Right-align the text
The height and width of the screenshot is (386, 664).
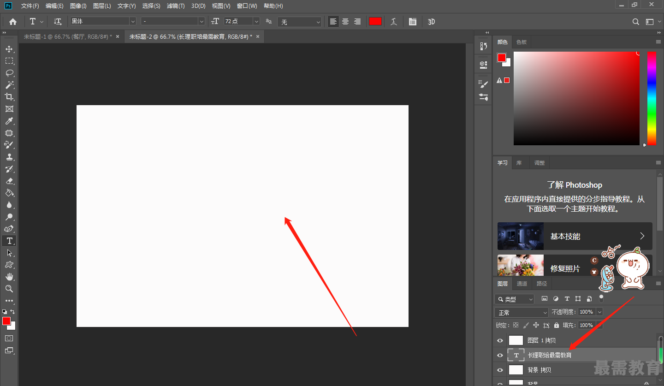(x=357, y=22)
